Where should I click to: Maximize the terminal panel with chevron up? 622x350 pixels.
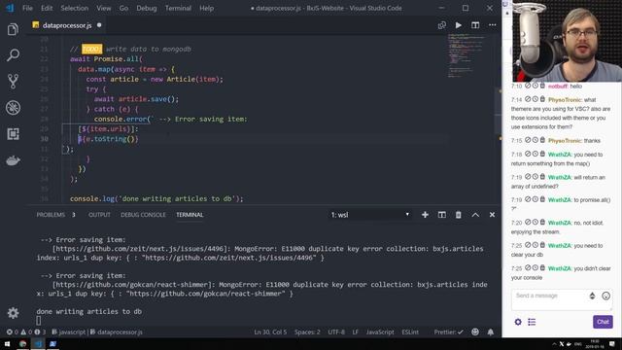[x=475, y=215]
